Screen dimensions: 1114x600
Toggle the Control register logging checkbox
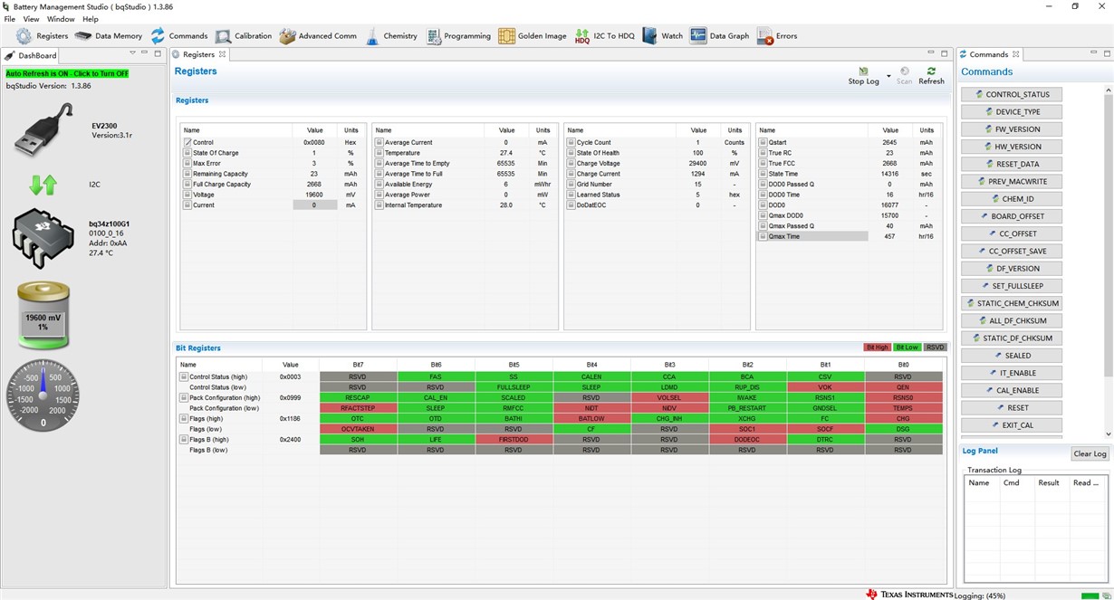pos(188,142)
